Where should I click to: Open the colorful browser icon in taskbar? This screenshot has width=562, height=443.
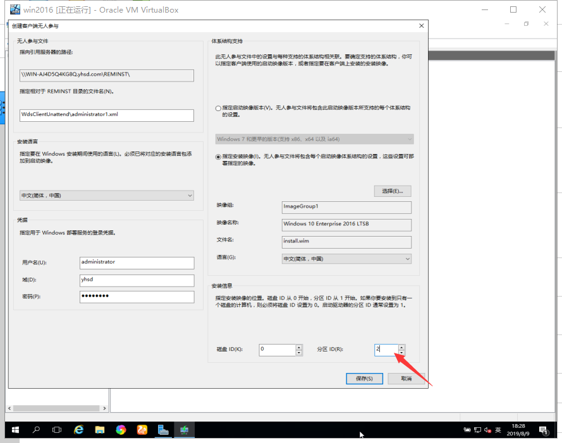point(121,429)
